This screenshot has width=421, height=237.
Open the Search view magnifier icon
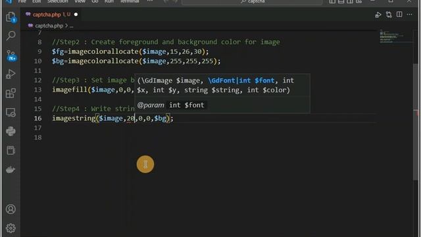pos(11,36)
